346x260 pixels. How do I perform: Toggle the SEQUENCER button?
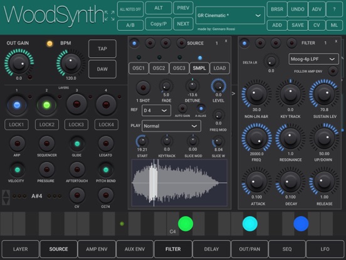46,144
